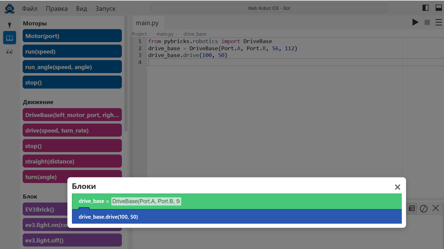Click Project in the breadcrumb
The height and width of the screenshot is (249, 444).
click(139, 34)
